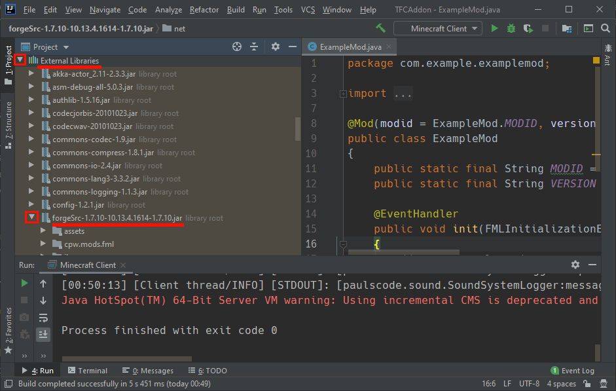This screenshot has width=616, height=391.
Task: Expand cpw.mods.fml package
Action: pyautogui.click(x=43, y=244)
